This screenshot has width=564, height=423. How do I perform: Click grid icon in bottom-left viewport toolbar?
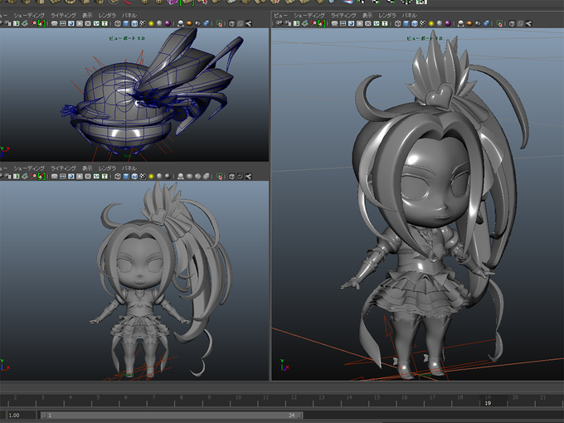tap(54, 176)
